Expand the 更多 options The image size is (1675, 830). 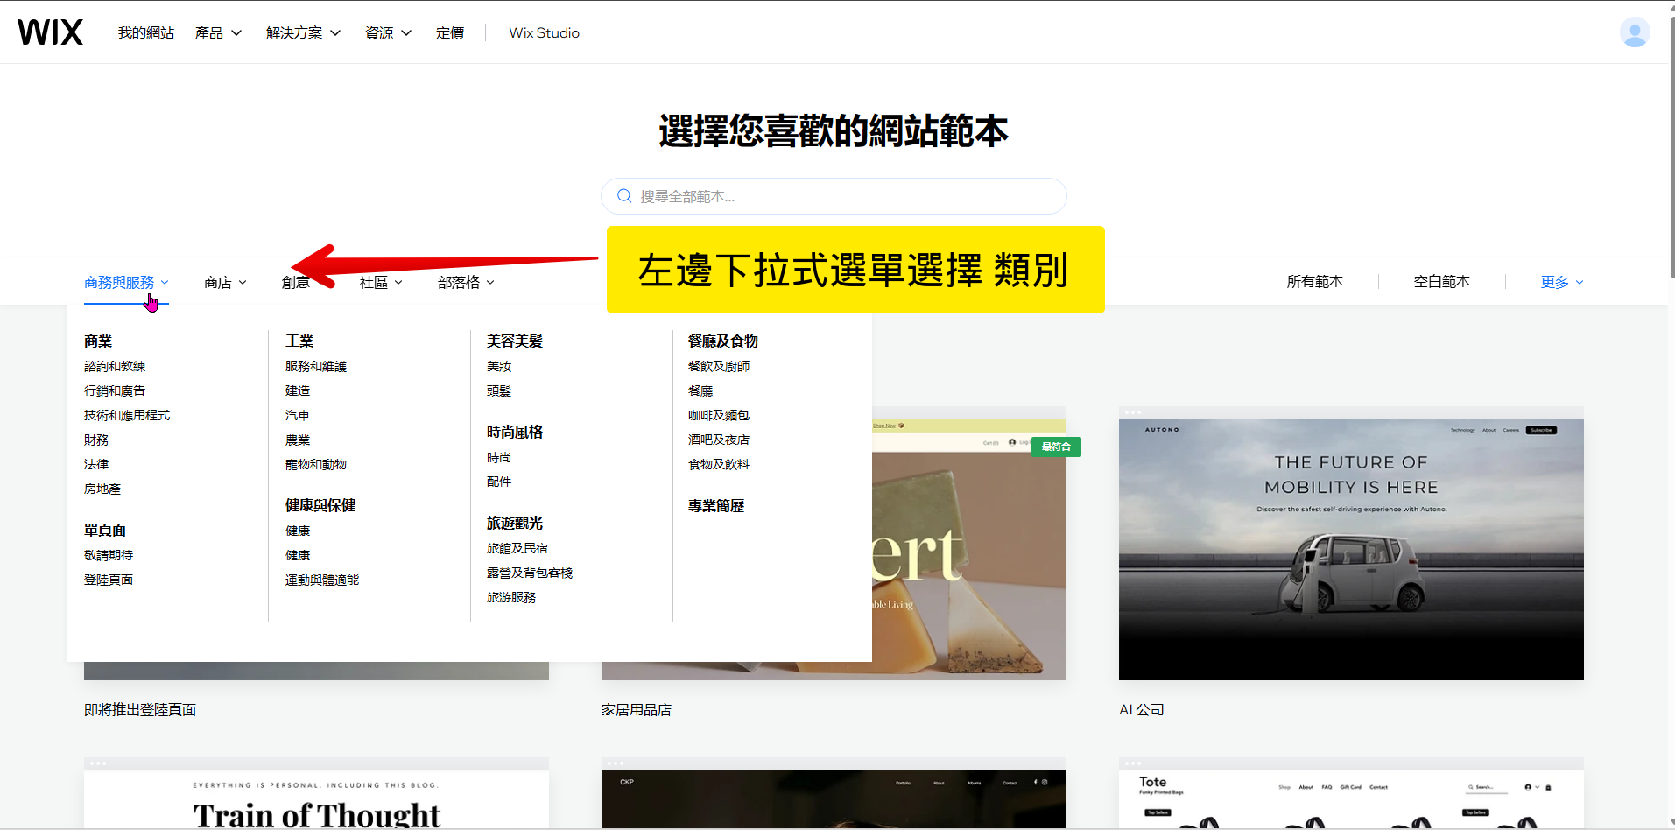click(1561, 282)
